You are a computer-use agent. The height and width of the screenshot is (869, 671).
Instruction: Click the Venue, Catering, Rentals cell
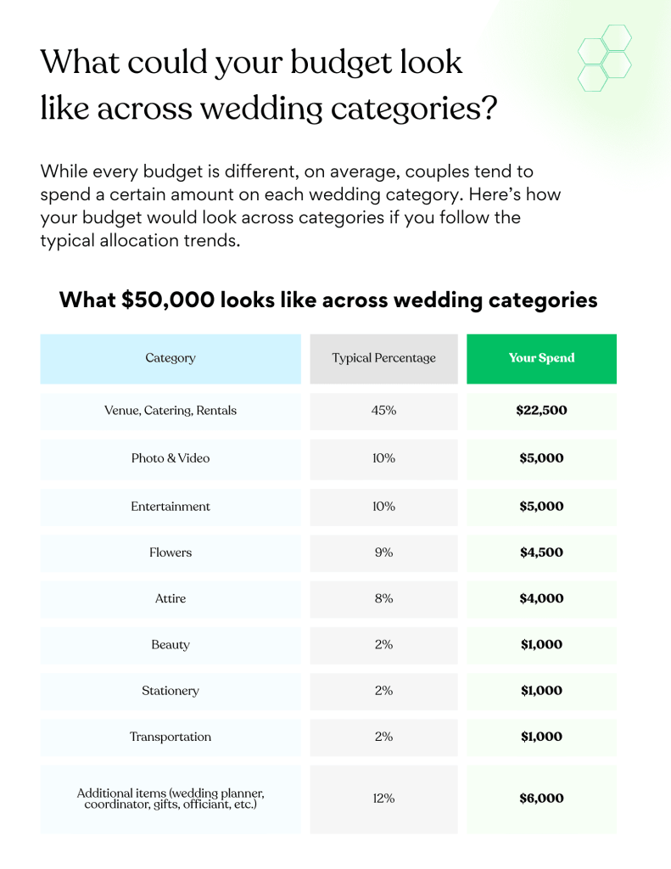tap(171, 411)
